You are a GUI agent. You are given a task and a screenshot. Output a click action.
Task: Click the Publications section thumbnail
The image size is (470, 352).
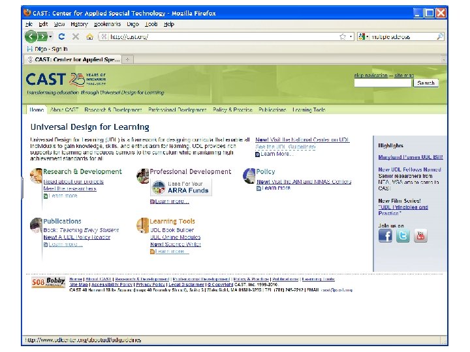(36, 226)
